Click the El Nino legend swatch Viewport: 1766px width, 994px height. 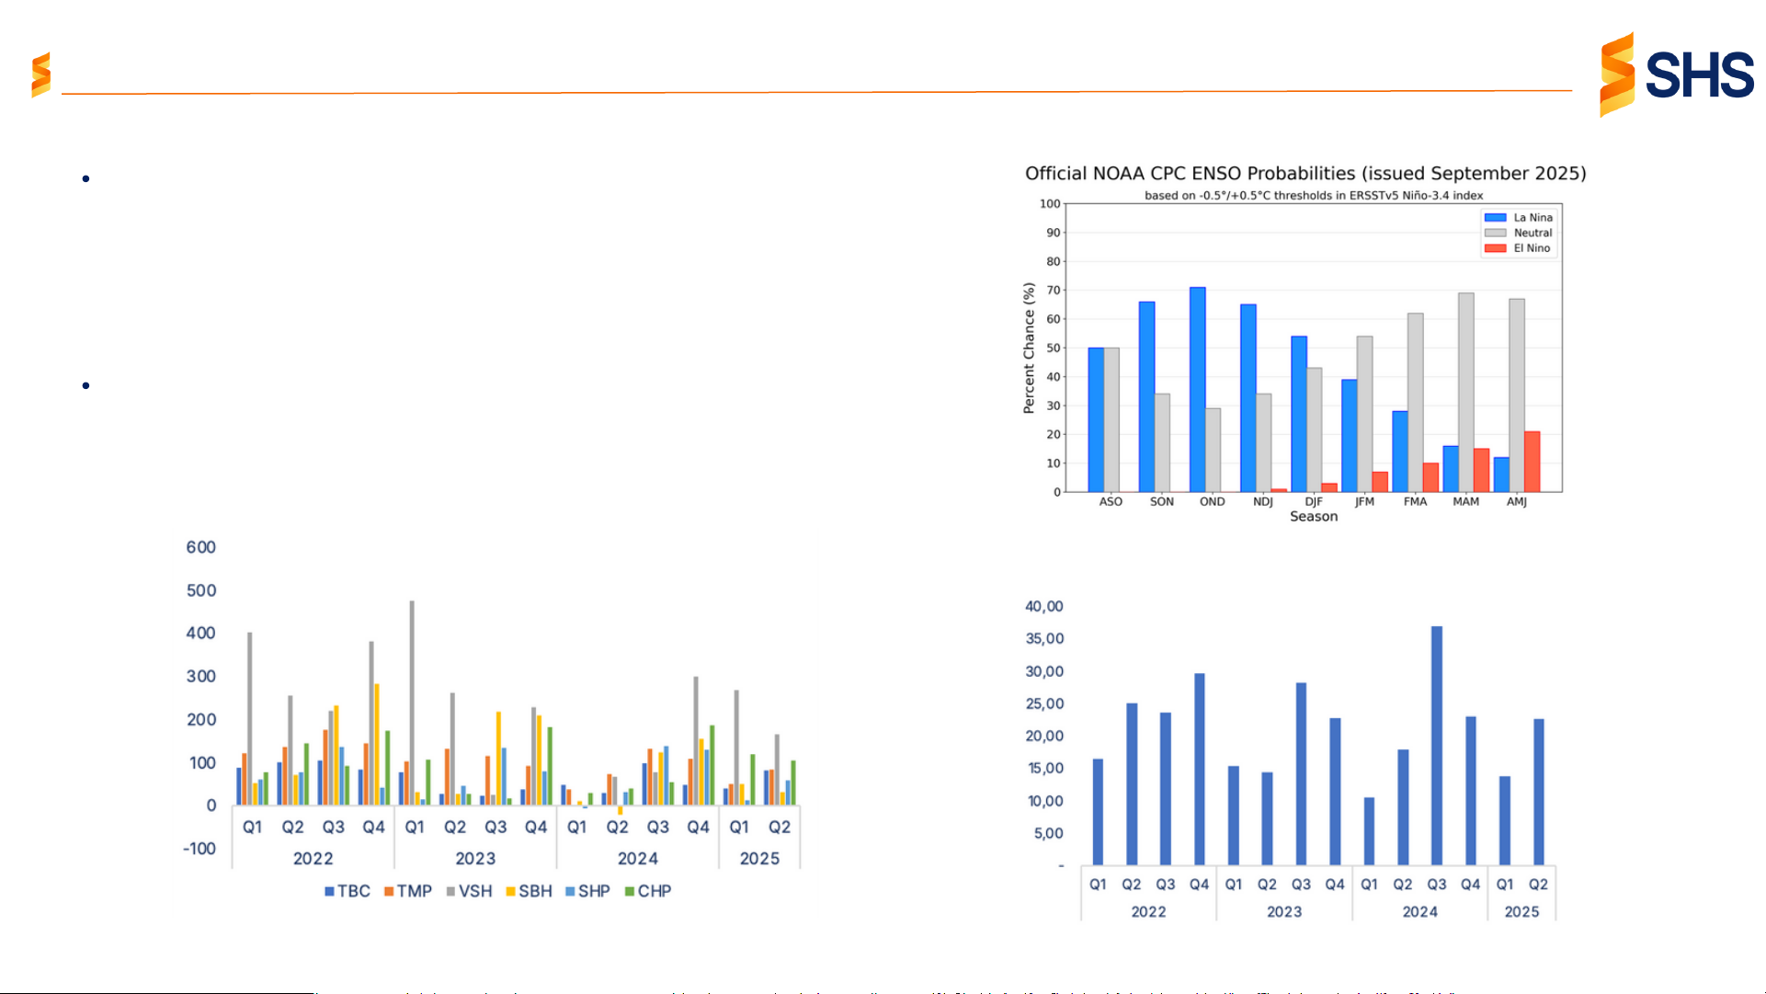point(1495,248)
